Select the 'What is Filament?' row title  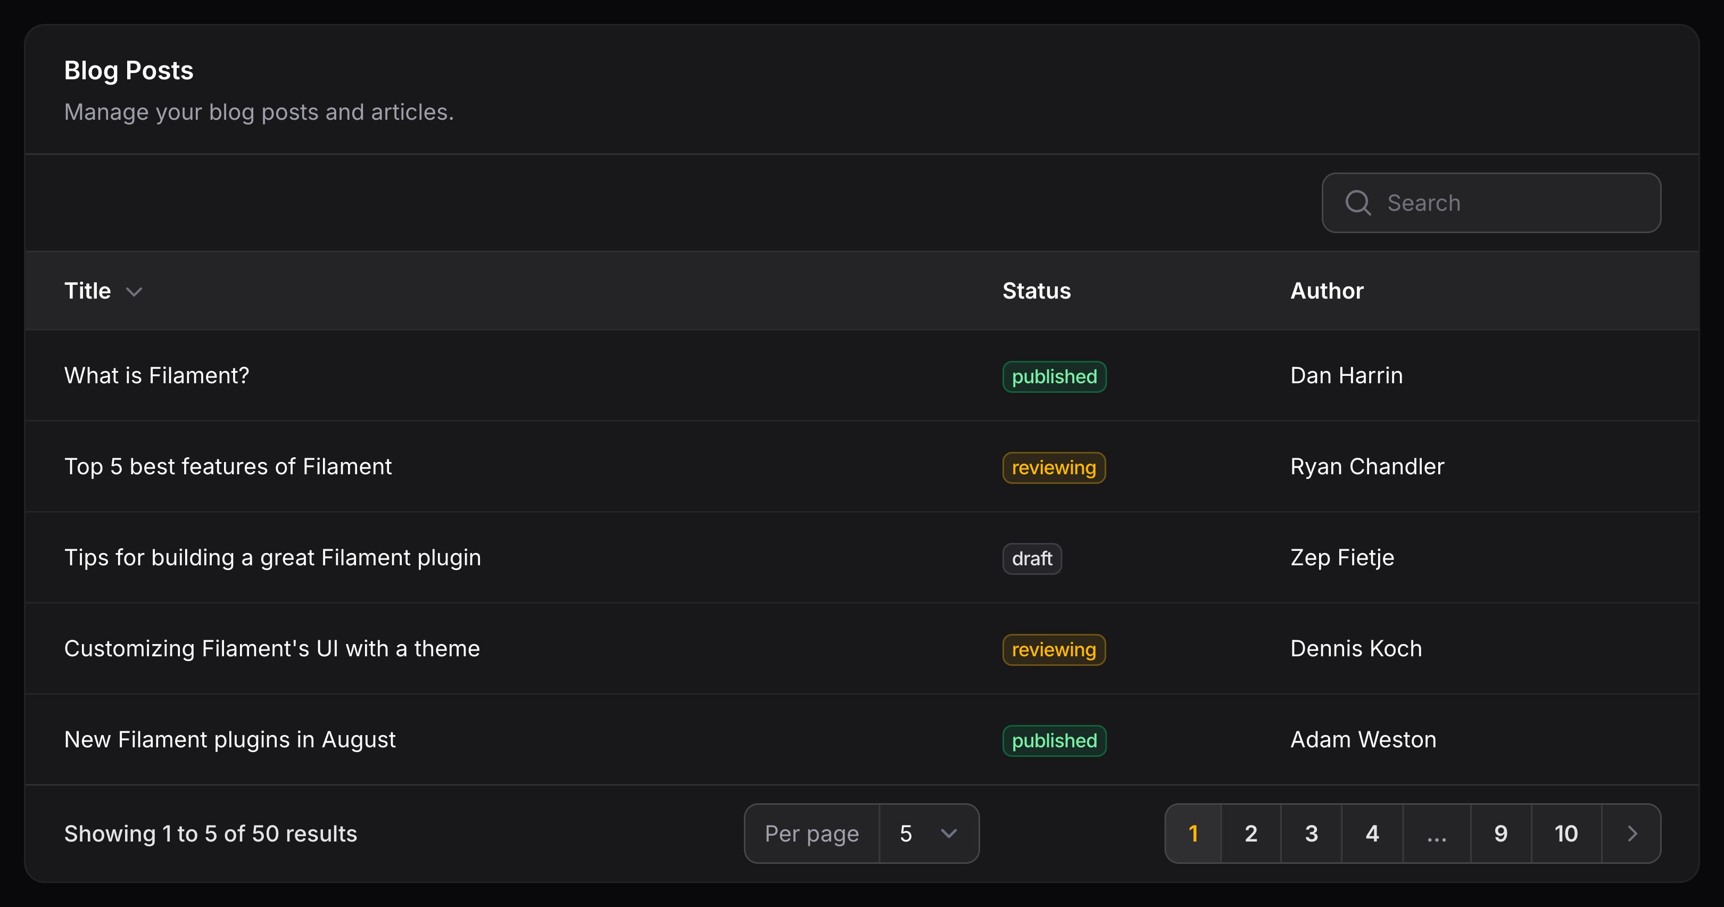[x=156, y=375]
